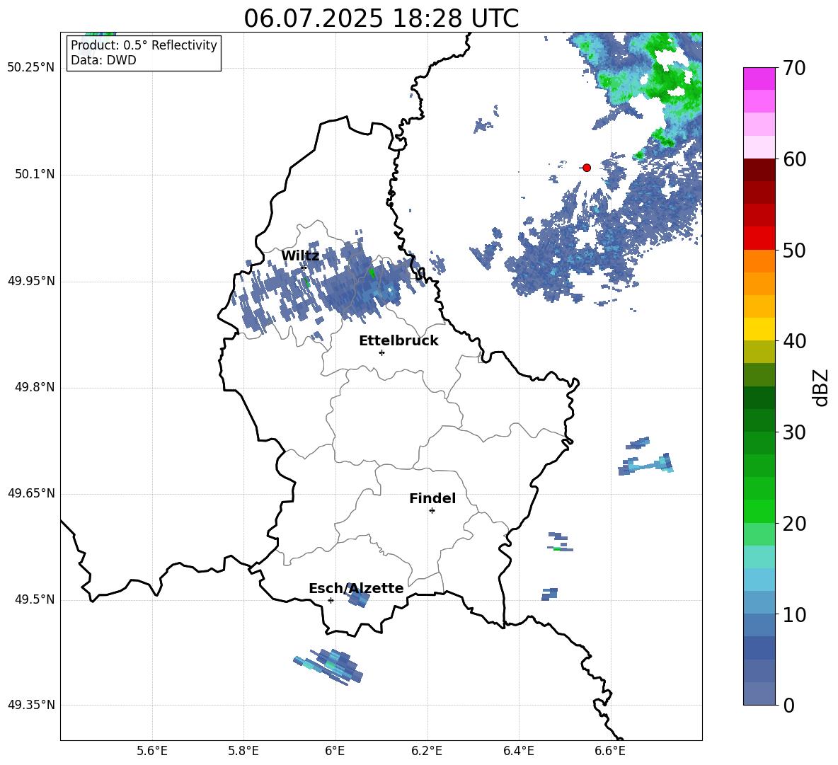Click the Product: 0.5° Reflectivity text
Screen dimensions: 838x765
[x=144, y=45]
